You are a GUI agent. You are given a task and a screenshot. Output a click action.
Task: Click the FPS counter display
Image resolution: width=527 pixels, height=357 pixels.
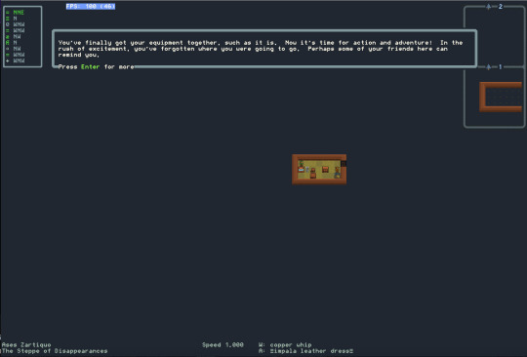point(91,7)
